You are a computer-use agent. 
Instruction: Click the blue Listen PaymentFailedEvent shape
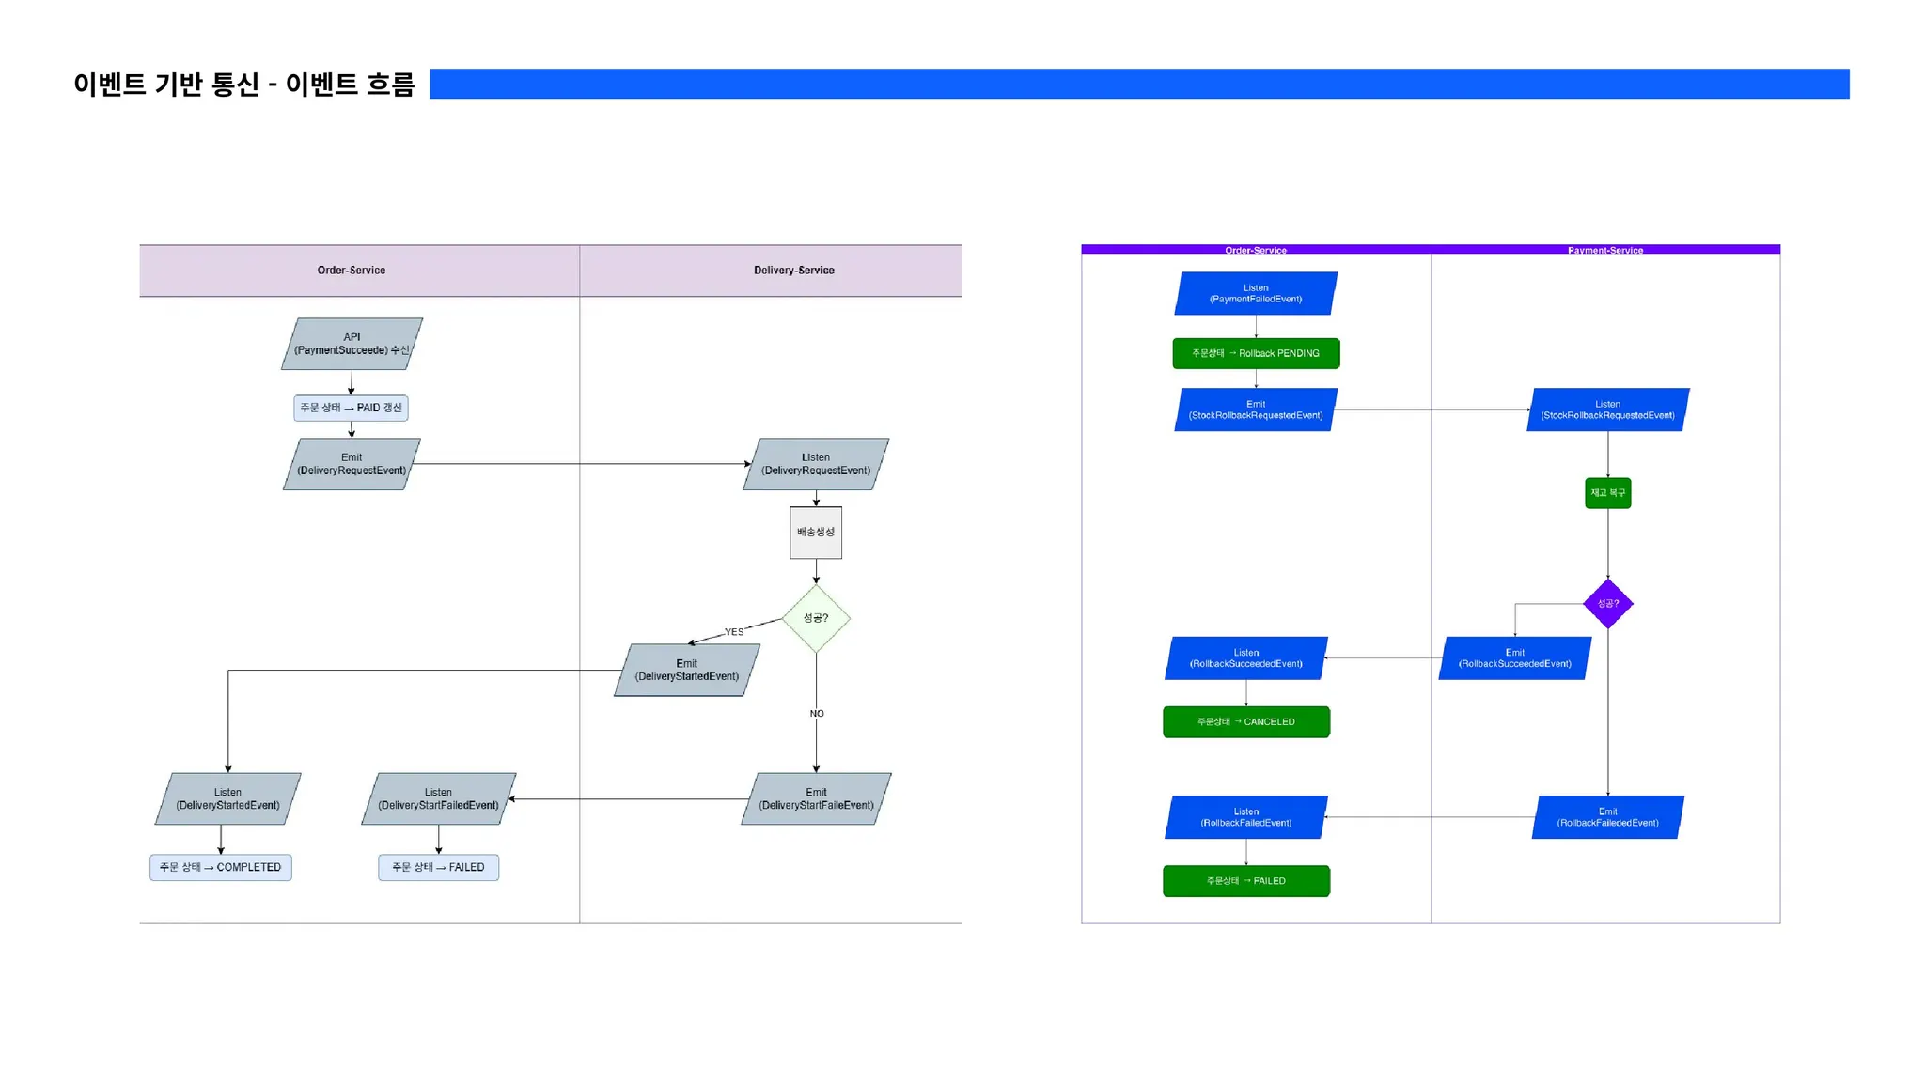pyautogui.click(x=1256, y=294)
